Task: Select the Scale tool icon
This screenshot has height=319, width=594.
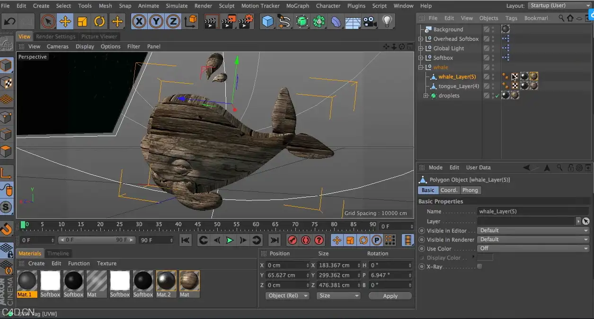Action: [82, 21]
